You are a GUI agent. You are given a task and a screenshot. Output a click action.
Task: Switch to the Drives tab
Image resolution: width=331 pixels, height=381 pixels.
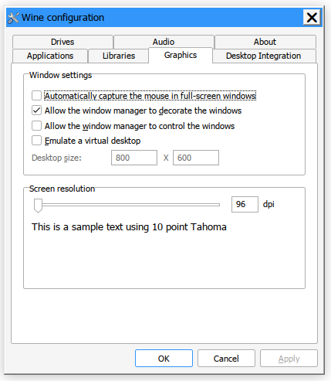62,42
